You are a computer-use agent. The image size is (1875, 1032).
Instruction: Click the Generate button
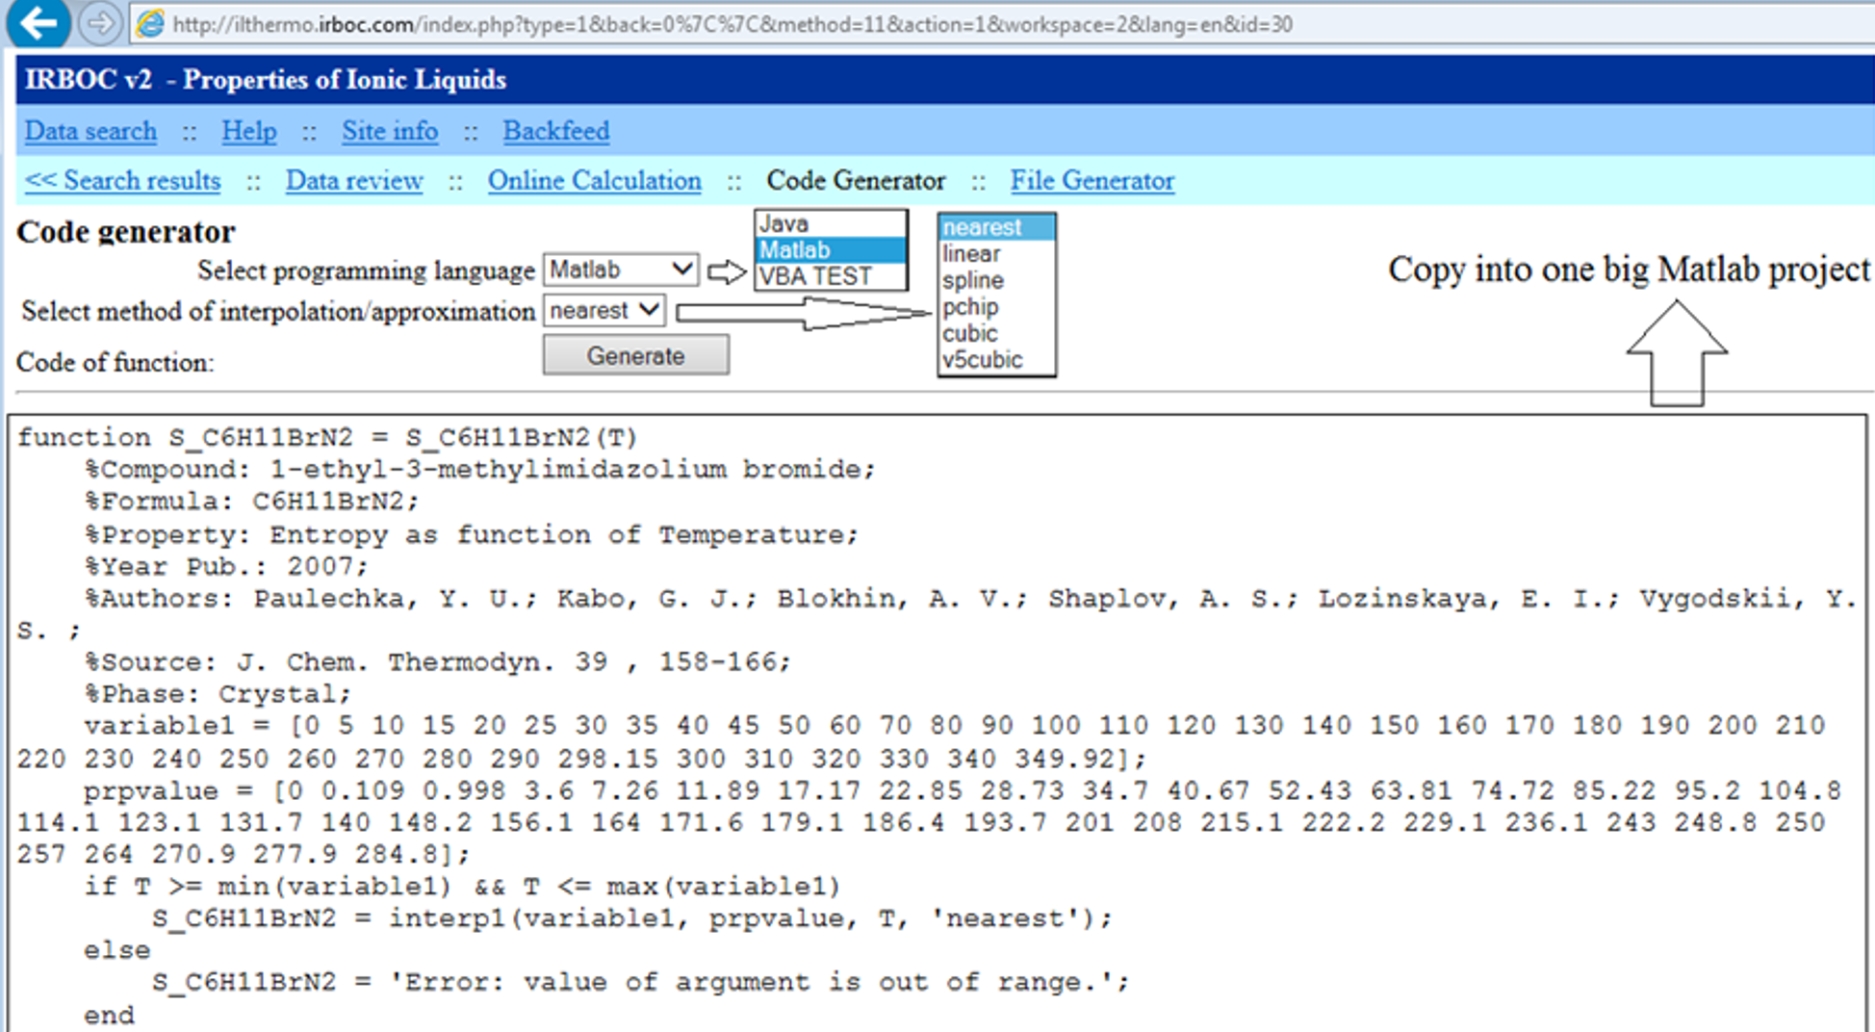click(x=635, y=355)
